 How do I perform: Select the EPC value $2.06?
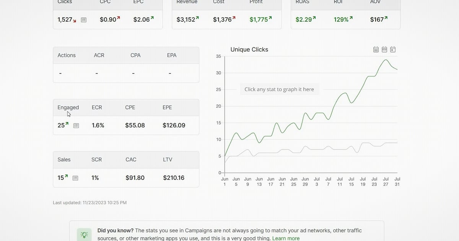142,19
